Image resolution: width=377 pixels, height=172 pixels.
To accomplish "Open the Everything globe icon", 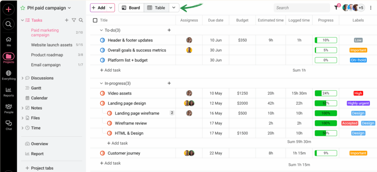I will point(8,73).
